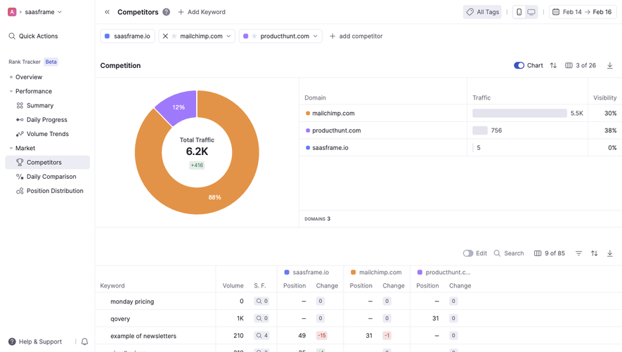This screenshot has width=622, height=352.
Task: Click the Daily Comparison percent icon
Action: pos(20,177)
